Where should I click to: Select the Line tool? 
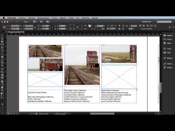(x=2, y=54)
